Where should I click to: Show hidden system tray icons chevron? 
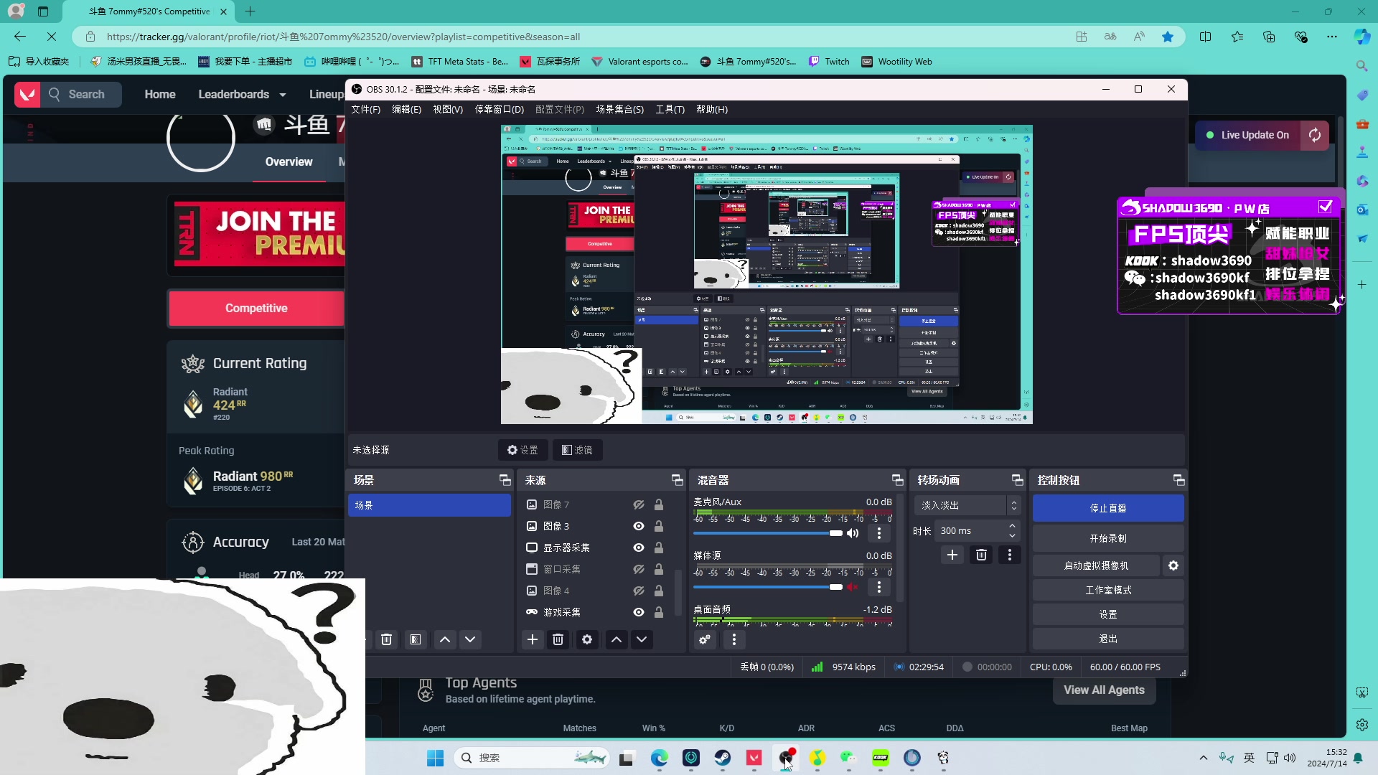coord(1204,758)
